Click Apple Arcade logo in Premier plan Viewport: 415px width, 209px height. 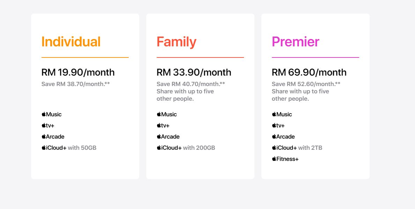coord(283,137)
